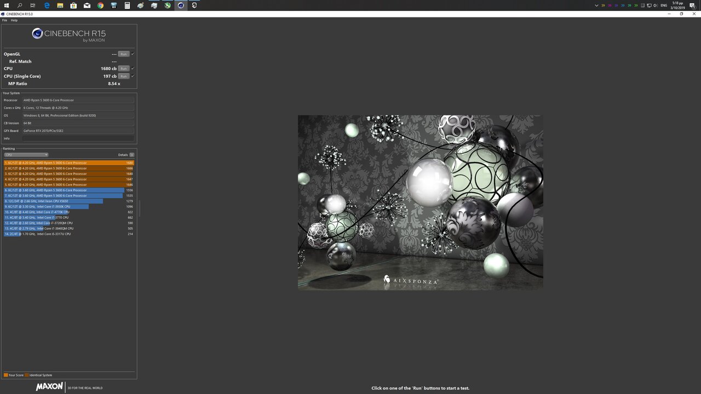The height and width of the screenshot is (394, 701).
Task: Click the Info input field
Action: coord(78,138)
